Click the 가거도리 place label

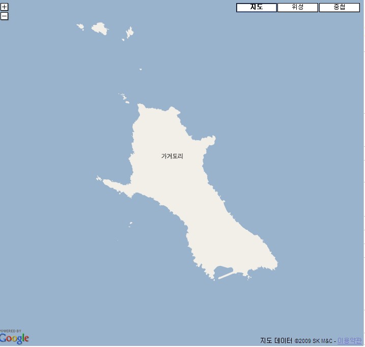pyautogui.click(x=172, y=156)
